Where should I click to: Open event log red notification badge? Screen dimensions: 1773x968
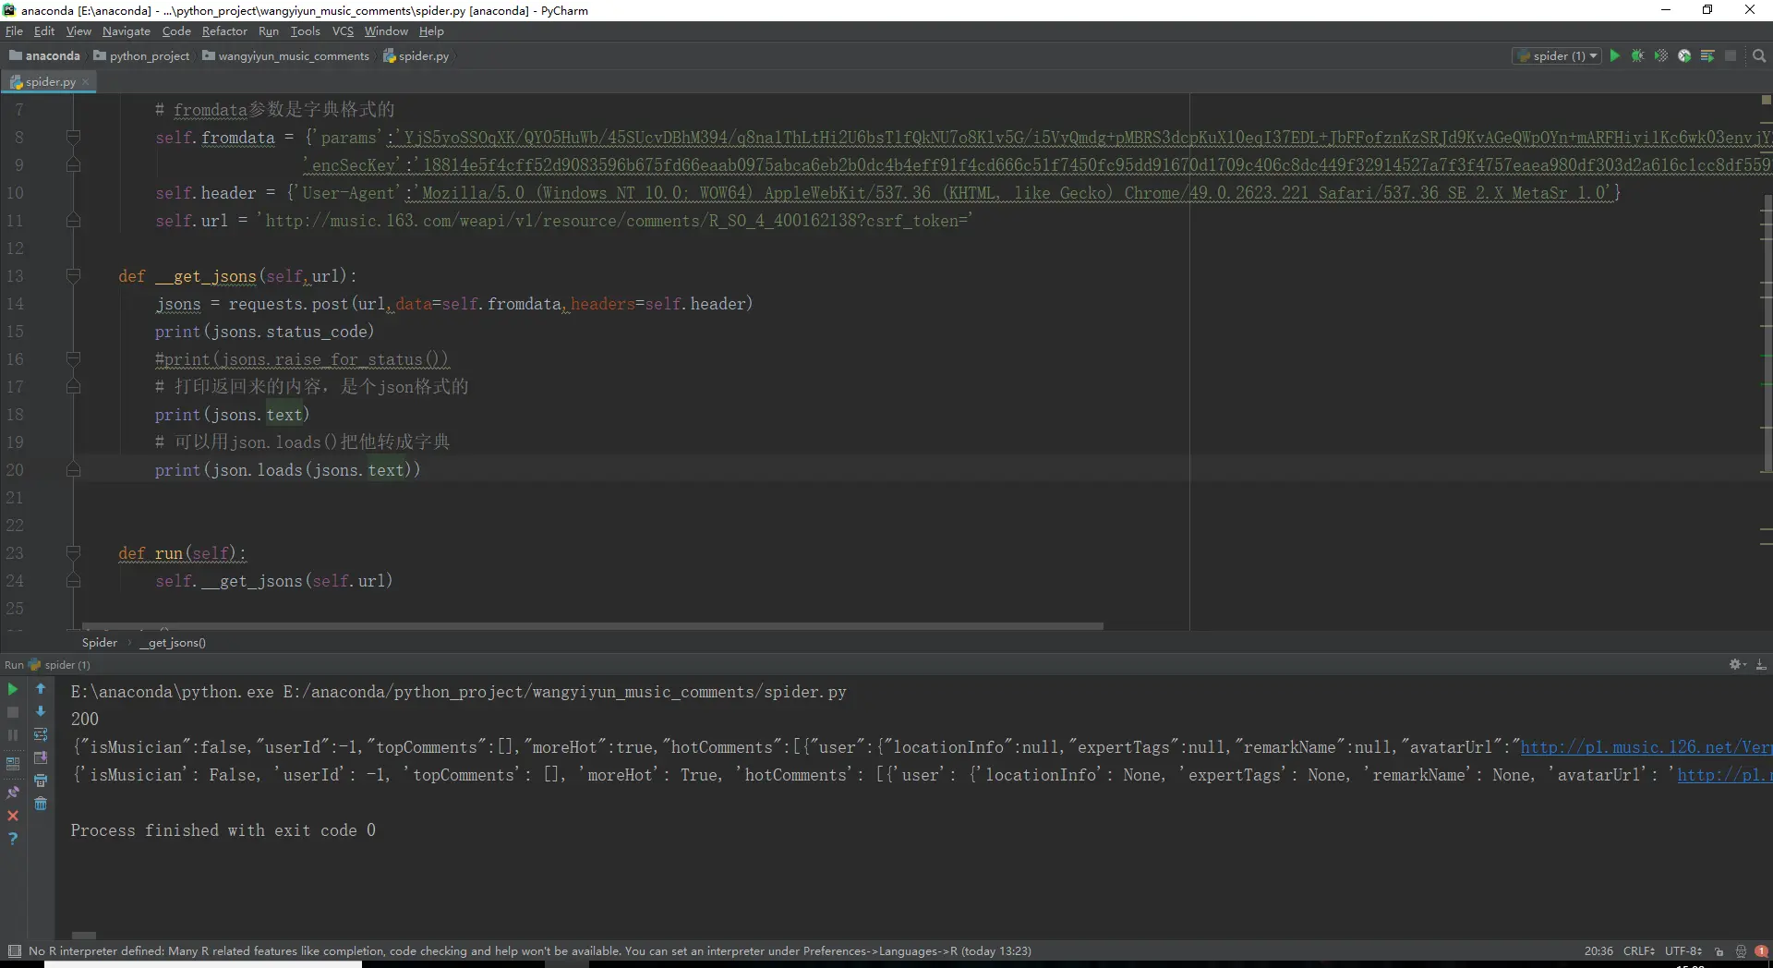1761,950
